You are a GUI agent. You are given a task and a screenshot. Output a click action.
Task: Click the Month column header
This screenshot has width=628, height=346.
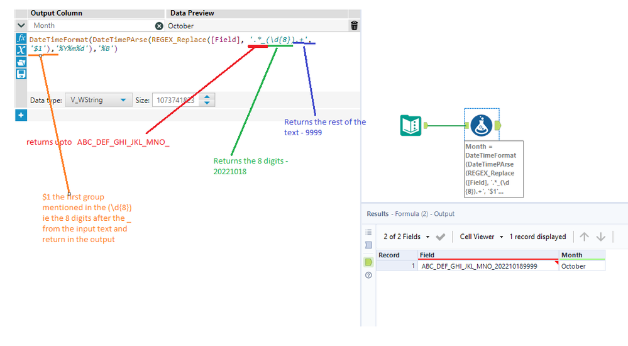click(582, 255)
